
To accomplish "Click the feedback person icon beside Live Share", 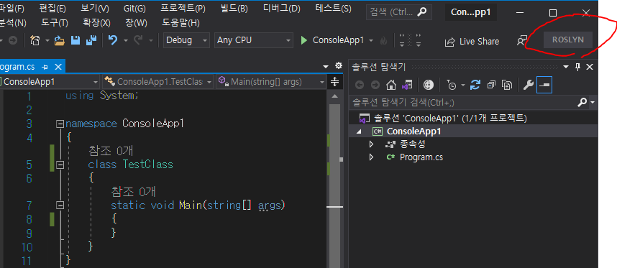I will click(x=521, y=40).
